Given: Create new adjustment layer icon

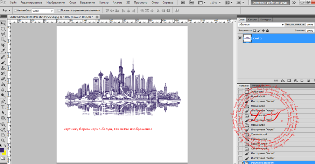Looking at the screenshot, I should click(295, 81).
